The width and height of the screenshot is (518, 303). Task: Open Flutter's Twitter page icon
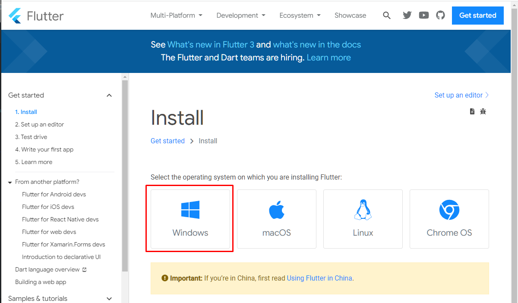pyautogui.click(x=407, y=16)
